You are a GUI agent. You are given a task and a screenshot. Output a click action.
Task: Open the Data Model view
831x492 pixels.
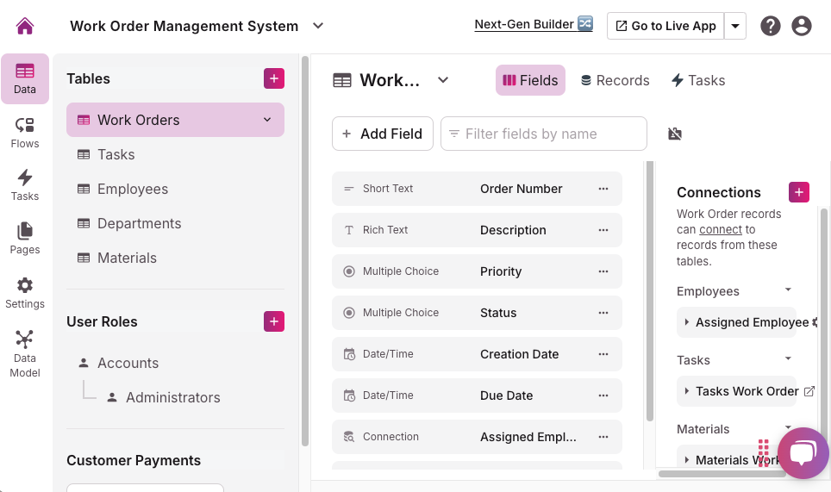coord(25,353)
